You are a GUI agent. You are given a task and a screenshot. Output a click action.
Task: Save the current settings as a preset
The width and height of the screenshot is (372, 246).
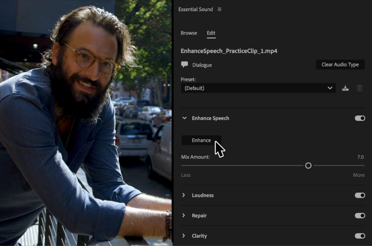pos(345,88)
